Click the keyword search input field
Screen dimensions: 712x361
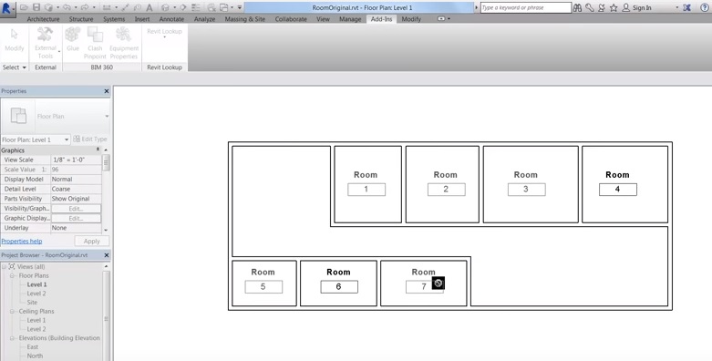pyautogui.click(x=526, y=7)
